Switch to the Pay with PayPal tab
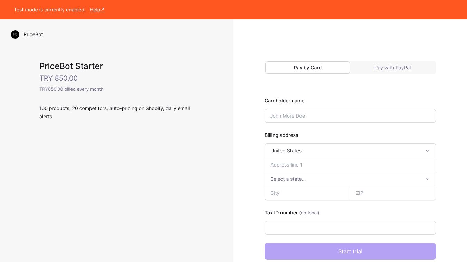The width and height of the screenshot is (467, 262). [393, 68]
